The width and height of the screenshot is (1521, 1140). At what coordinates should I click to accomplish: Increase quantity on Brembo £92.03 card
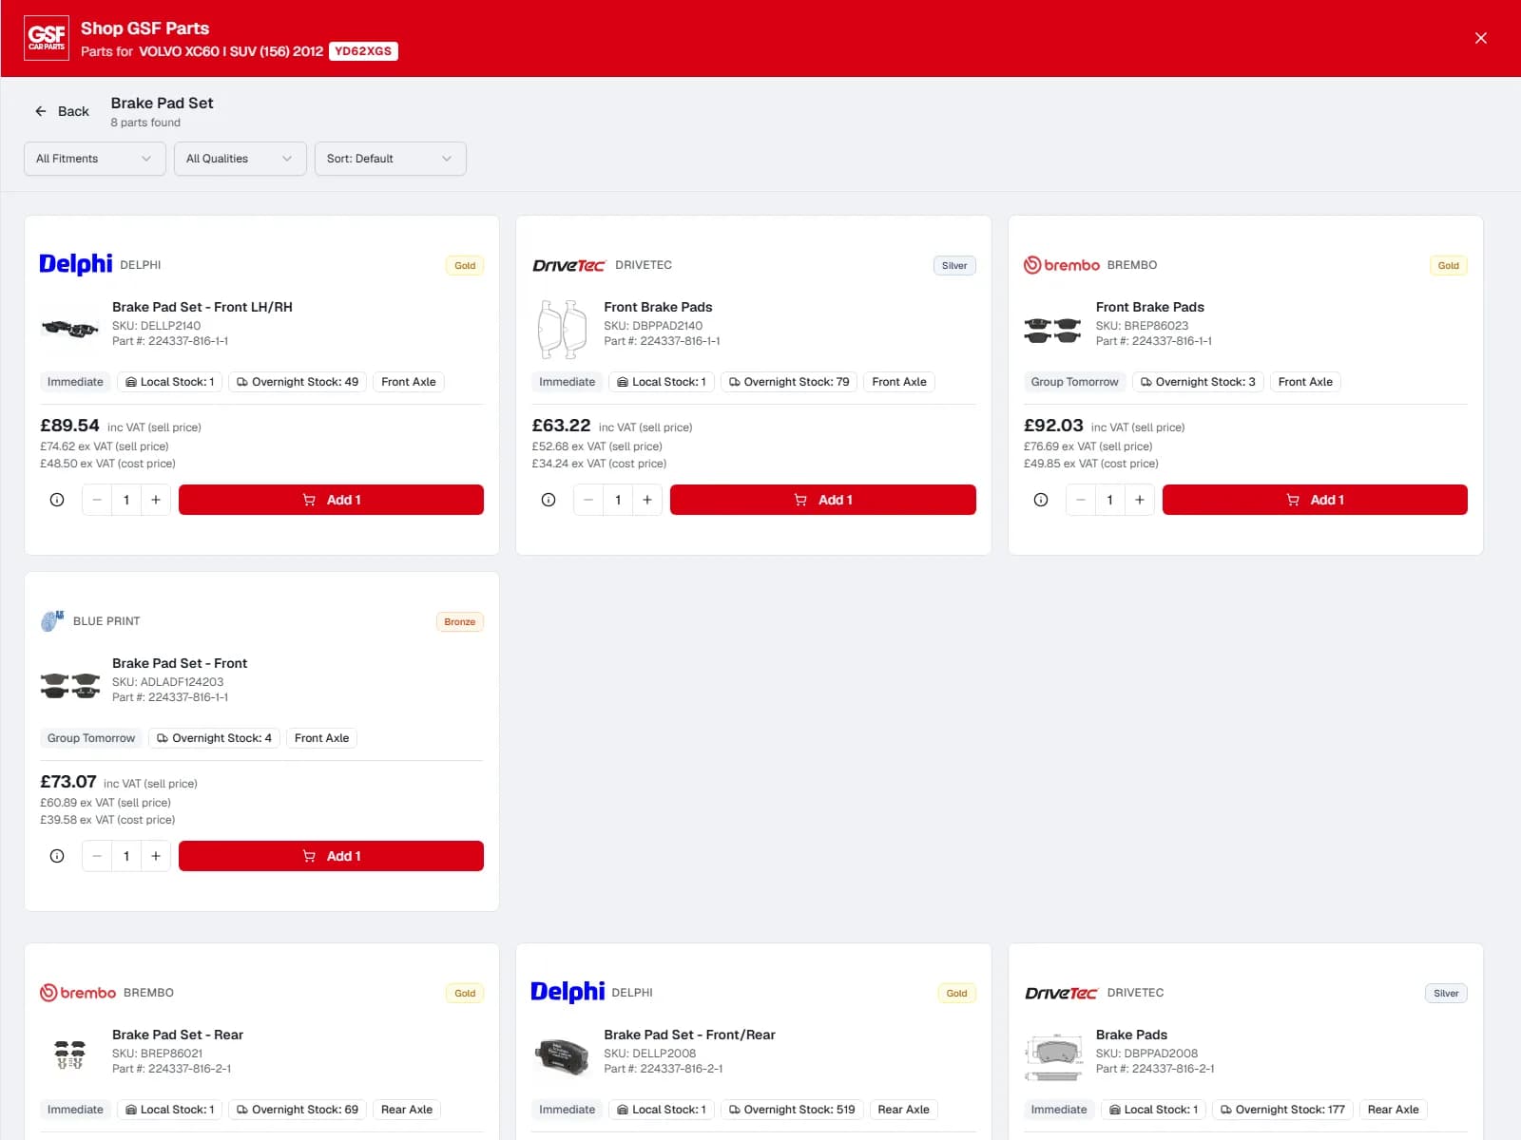[x=1140, y=500]
